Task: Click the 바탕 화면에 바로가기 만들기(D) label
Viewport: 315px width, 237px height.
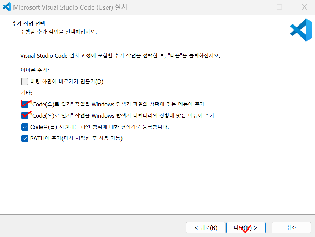Action: (67, 82)
